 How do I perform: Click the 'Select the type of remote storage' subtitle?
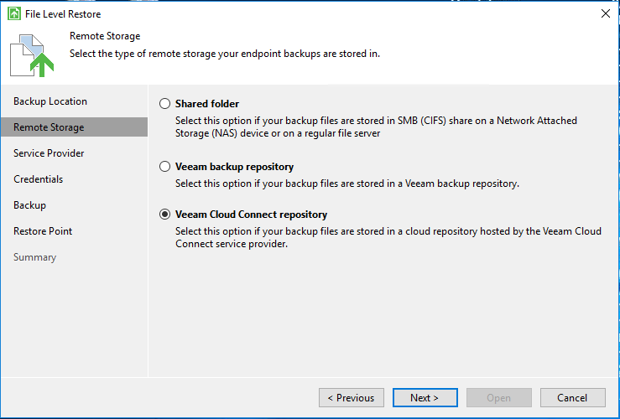tap(225, 54)
